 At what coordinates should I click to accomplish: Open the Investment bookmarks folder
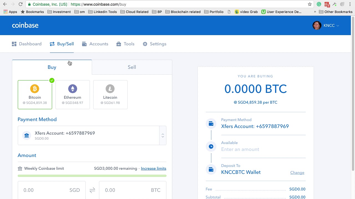point(59,12)
